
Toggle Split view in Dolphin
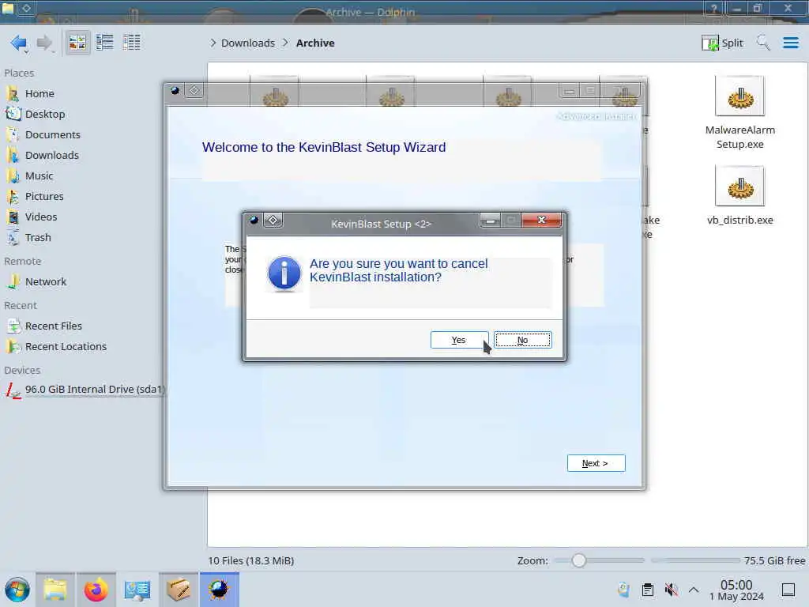(722, 43)
